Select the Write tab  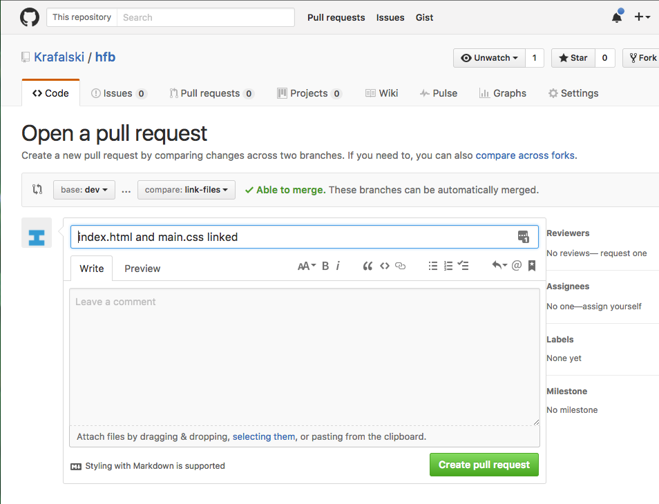point(92,269)
